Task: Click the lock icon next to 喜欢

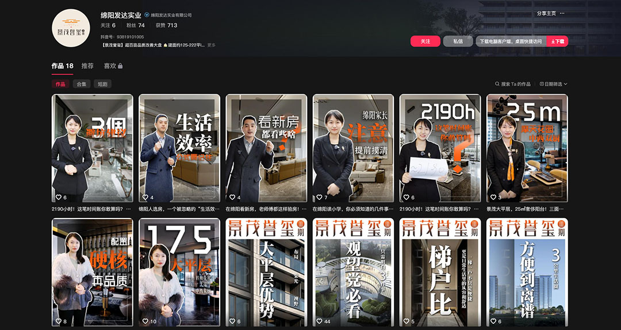Action: tap(120, 66)
